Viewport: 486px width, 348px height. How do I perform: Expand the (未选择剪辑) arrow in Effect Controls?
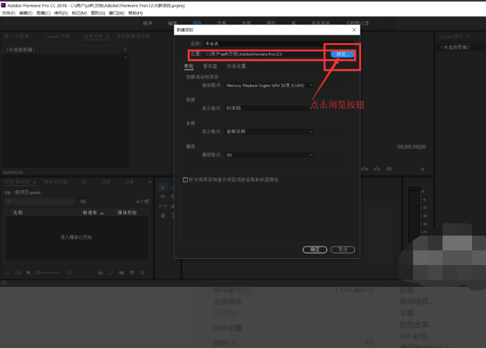pos(125,50)
